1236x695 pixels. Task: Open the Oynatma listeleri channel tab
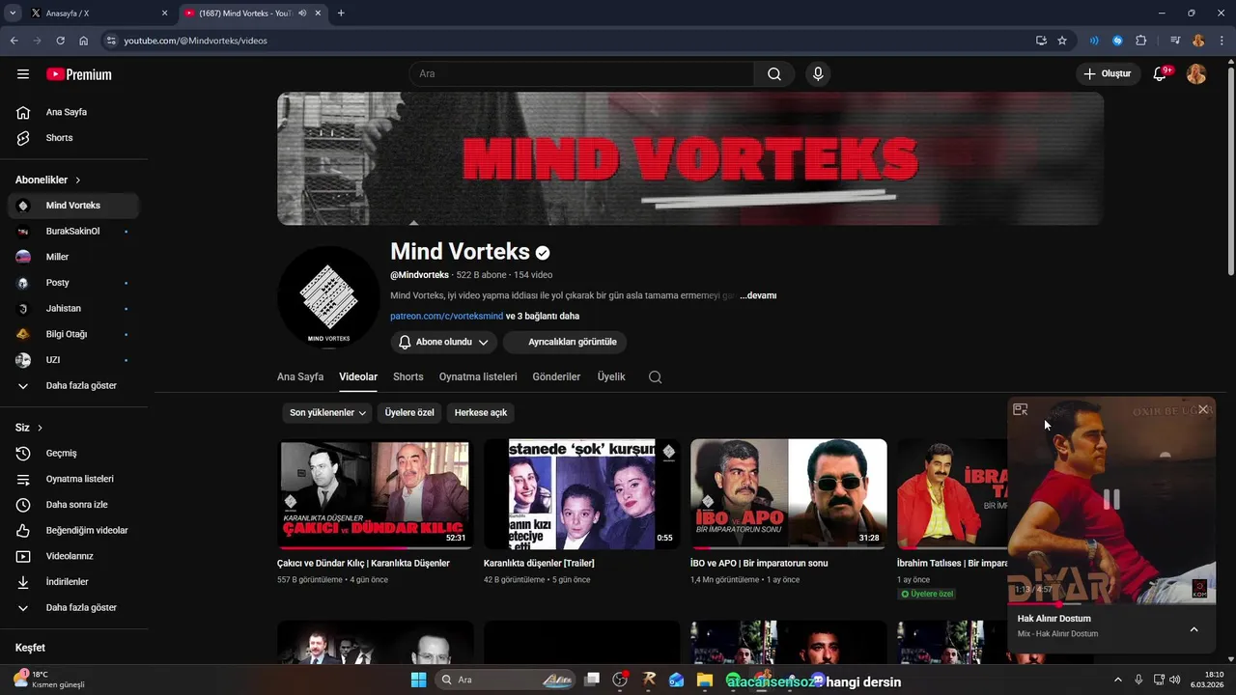[478, 377]
